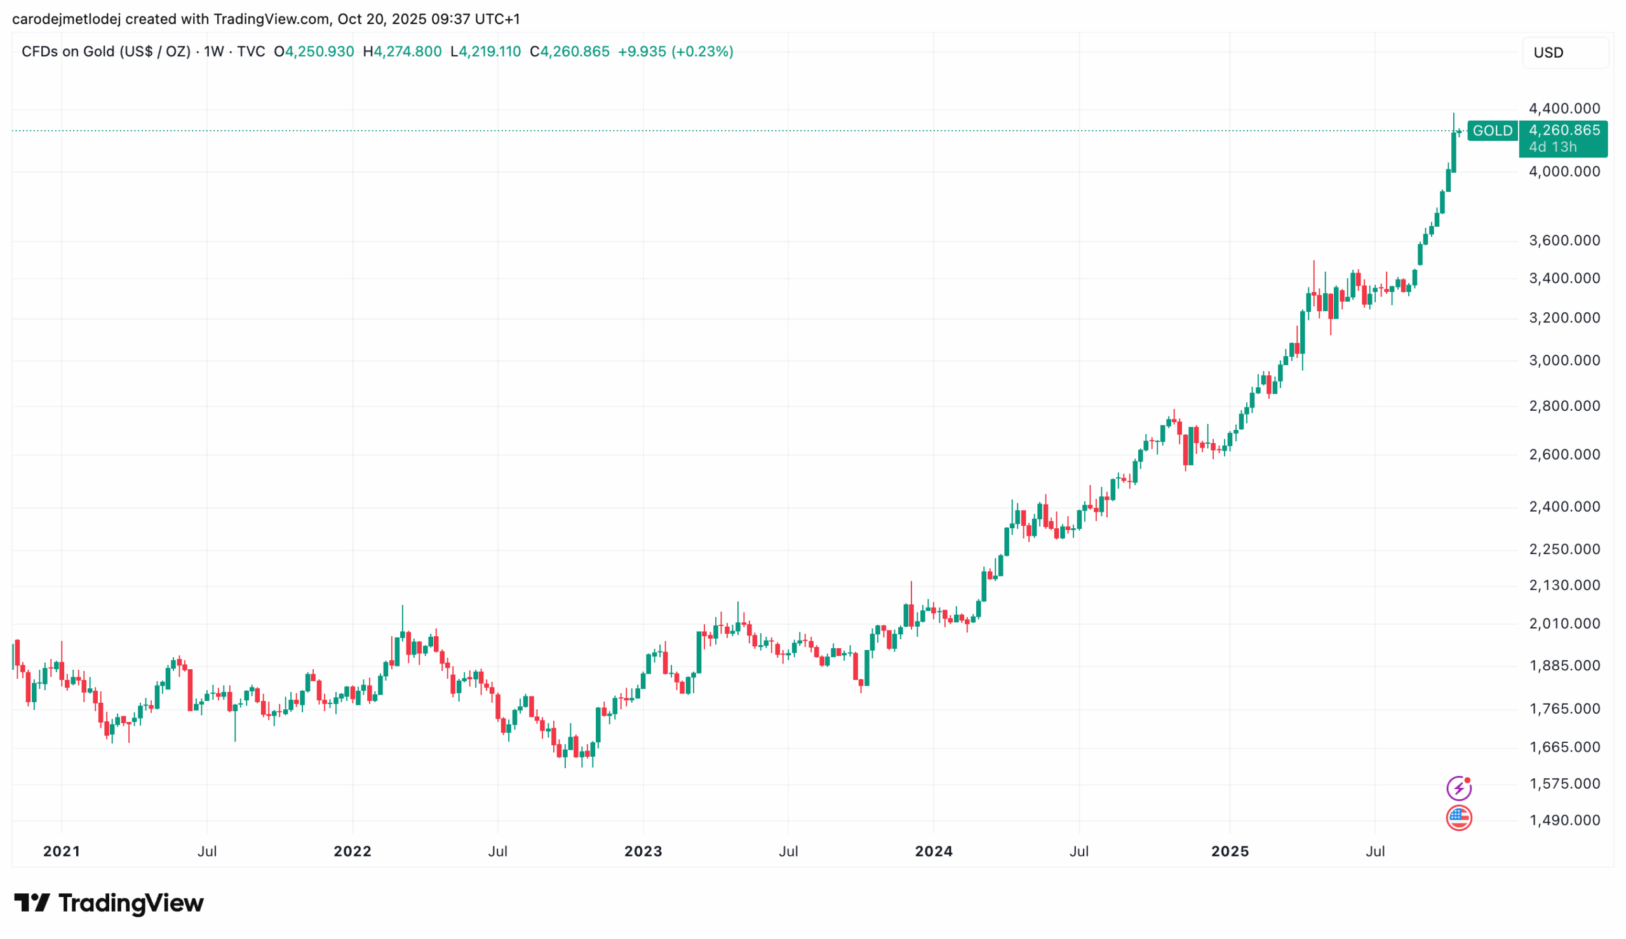Click the US flag economic event icon
This screenshot has height=939, width=1626.
1458,818
